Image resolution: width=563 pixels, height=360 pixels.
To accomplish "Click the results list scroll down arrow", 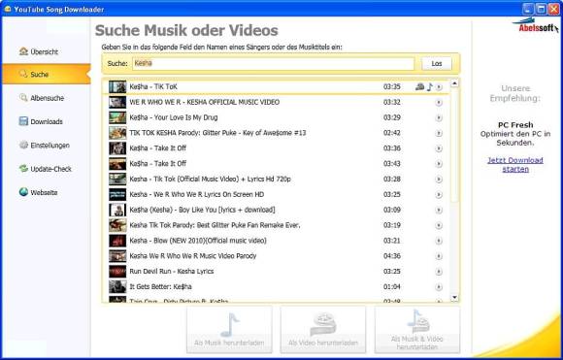I will tap(454, 297).
